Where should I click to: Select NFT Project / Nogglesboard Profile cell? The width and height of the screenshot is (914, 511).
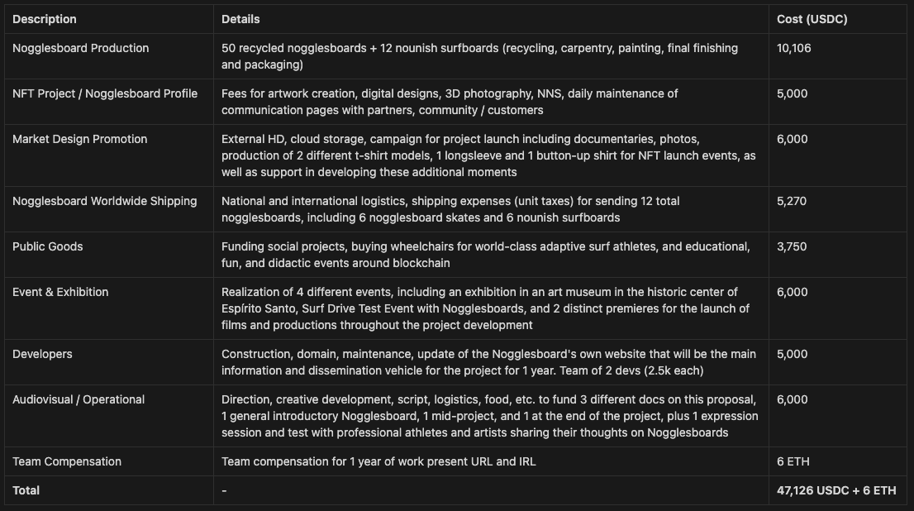click(x=105, y=93)
